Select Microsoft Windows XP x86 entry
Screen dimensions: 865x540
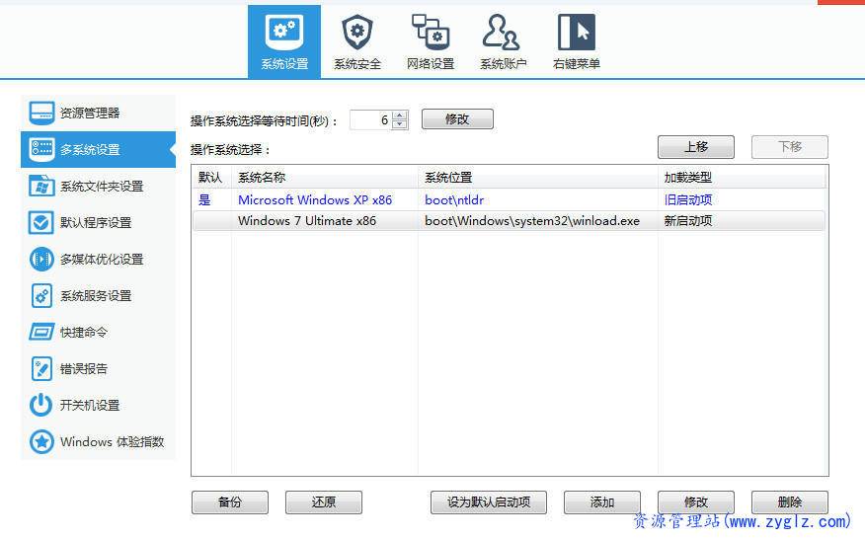315,200
